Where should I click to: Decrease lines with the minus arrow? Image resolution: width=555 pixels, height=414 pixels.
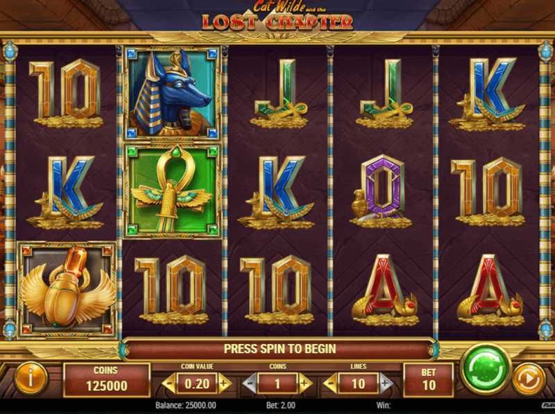330,384
